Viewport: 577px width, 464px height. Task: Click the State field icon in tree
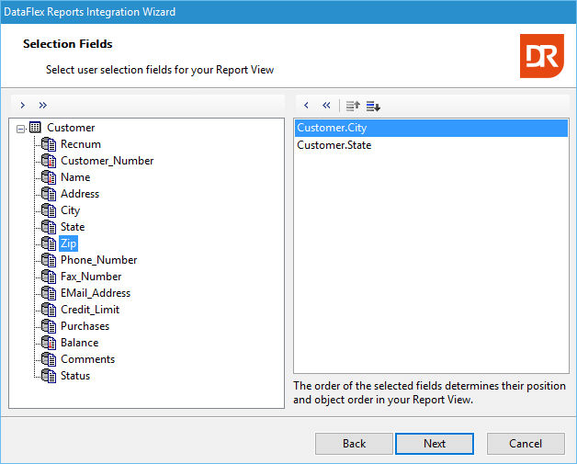49,227
